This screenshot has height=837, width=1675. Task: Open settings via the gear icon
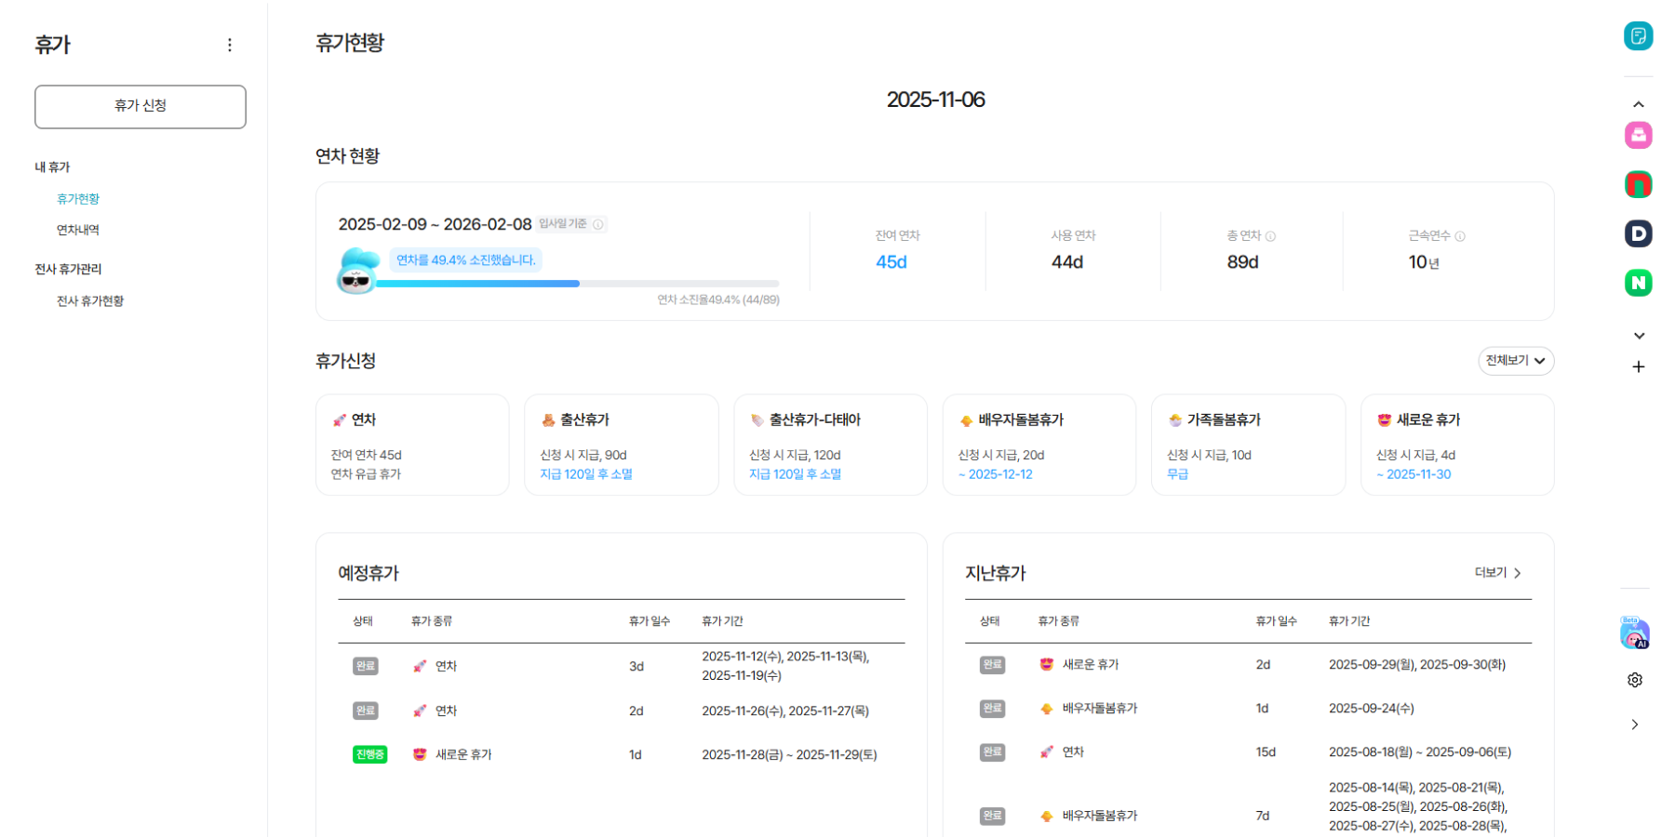(x=1635, y=680)
